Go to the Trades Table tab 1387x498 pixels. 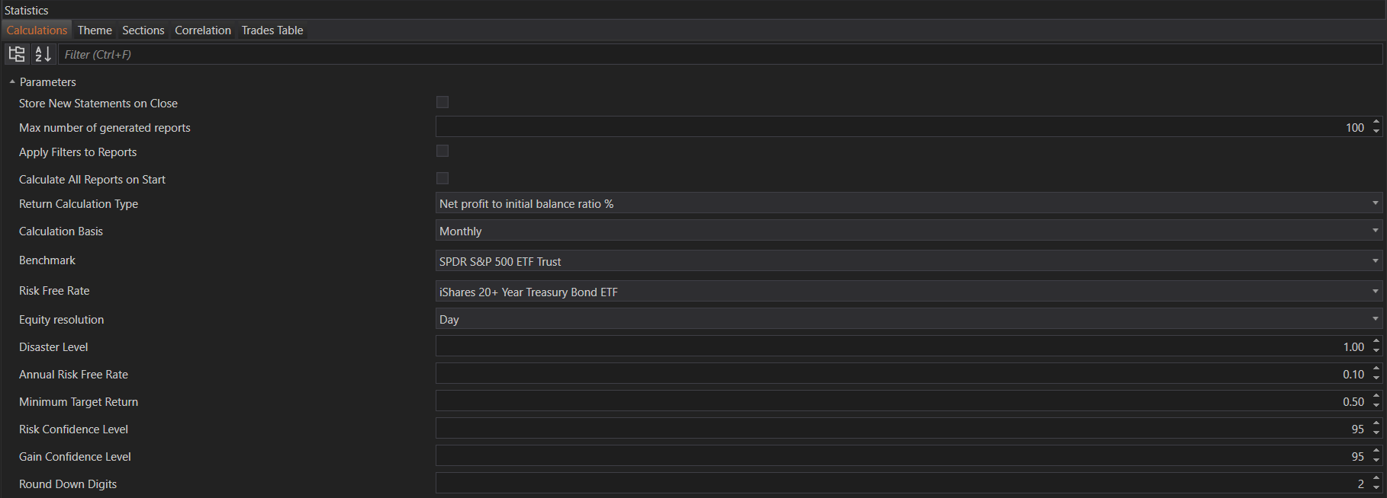[272, 30]
